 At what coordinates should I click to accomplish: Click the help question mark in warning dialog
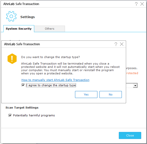click(x=116, y=44)
